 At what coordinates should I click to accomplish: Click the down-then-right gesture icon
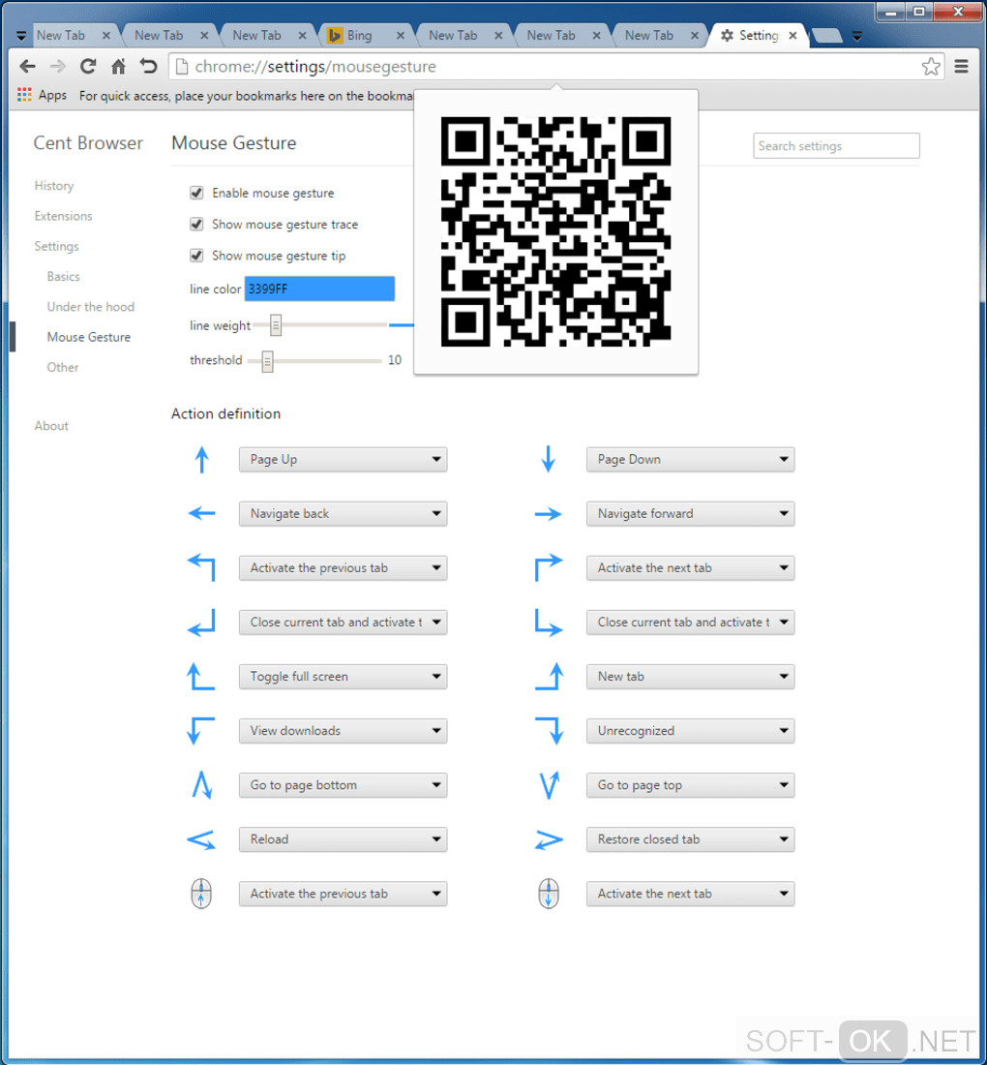pos(549,623)
